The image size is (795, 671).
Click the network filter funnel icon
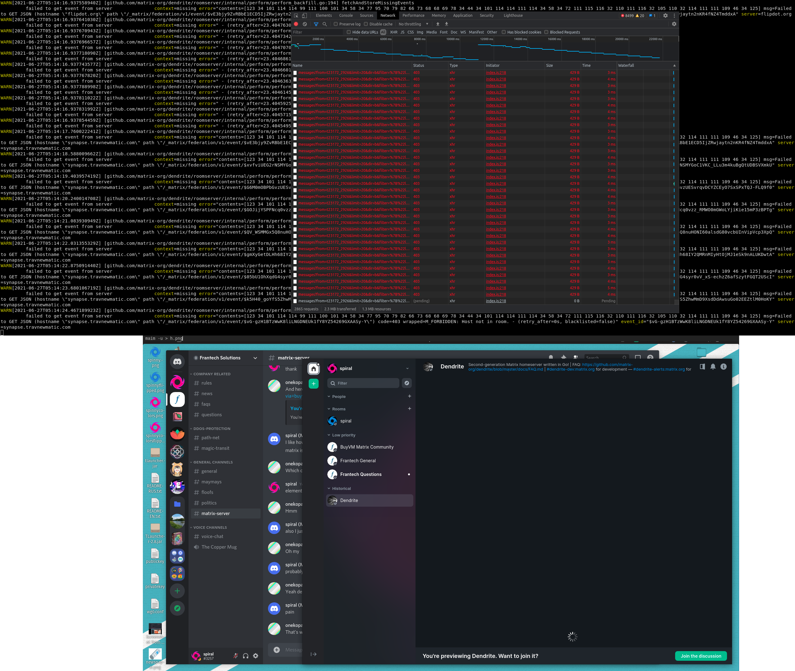coord(316,24)
